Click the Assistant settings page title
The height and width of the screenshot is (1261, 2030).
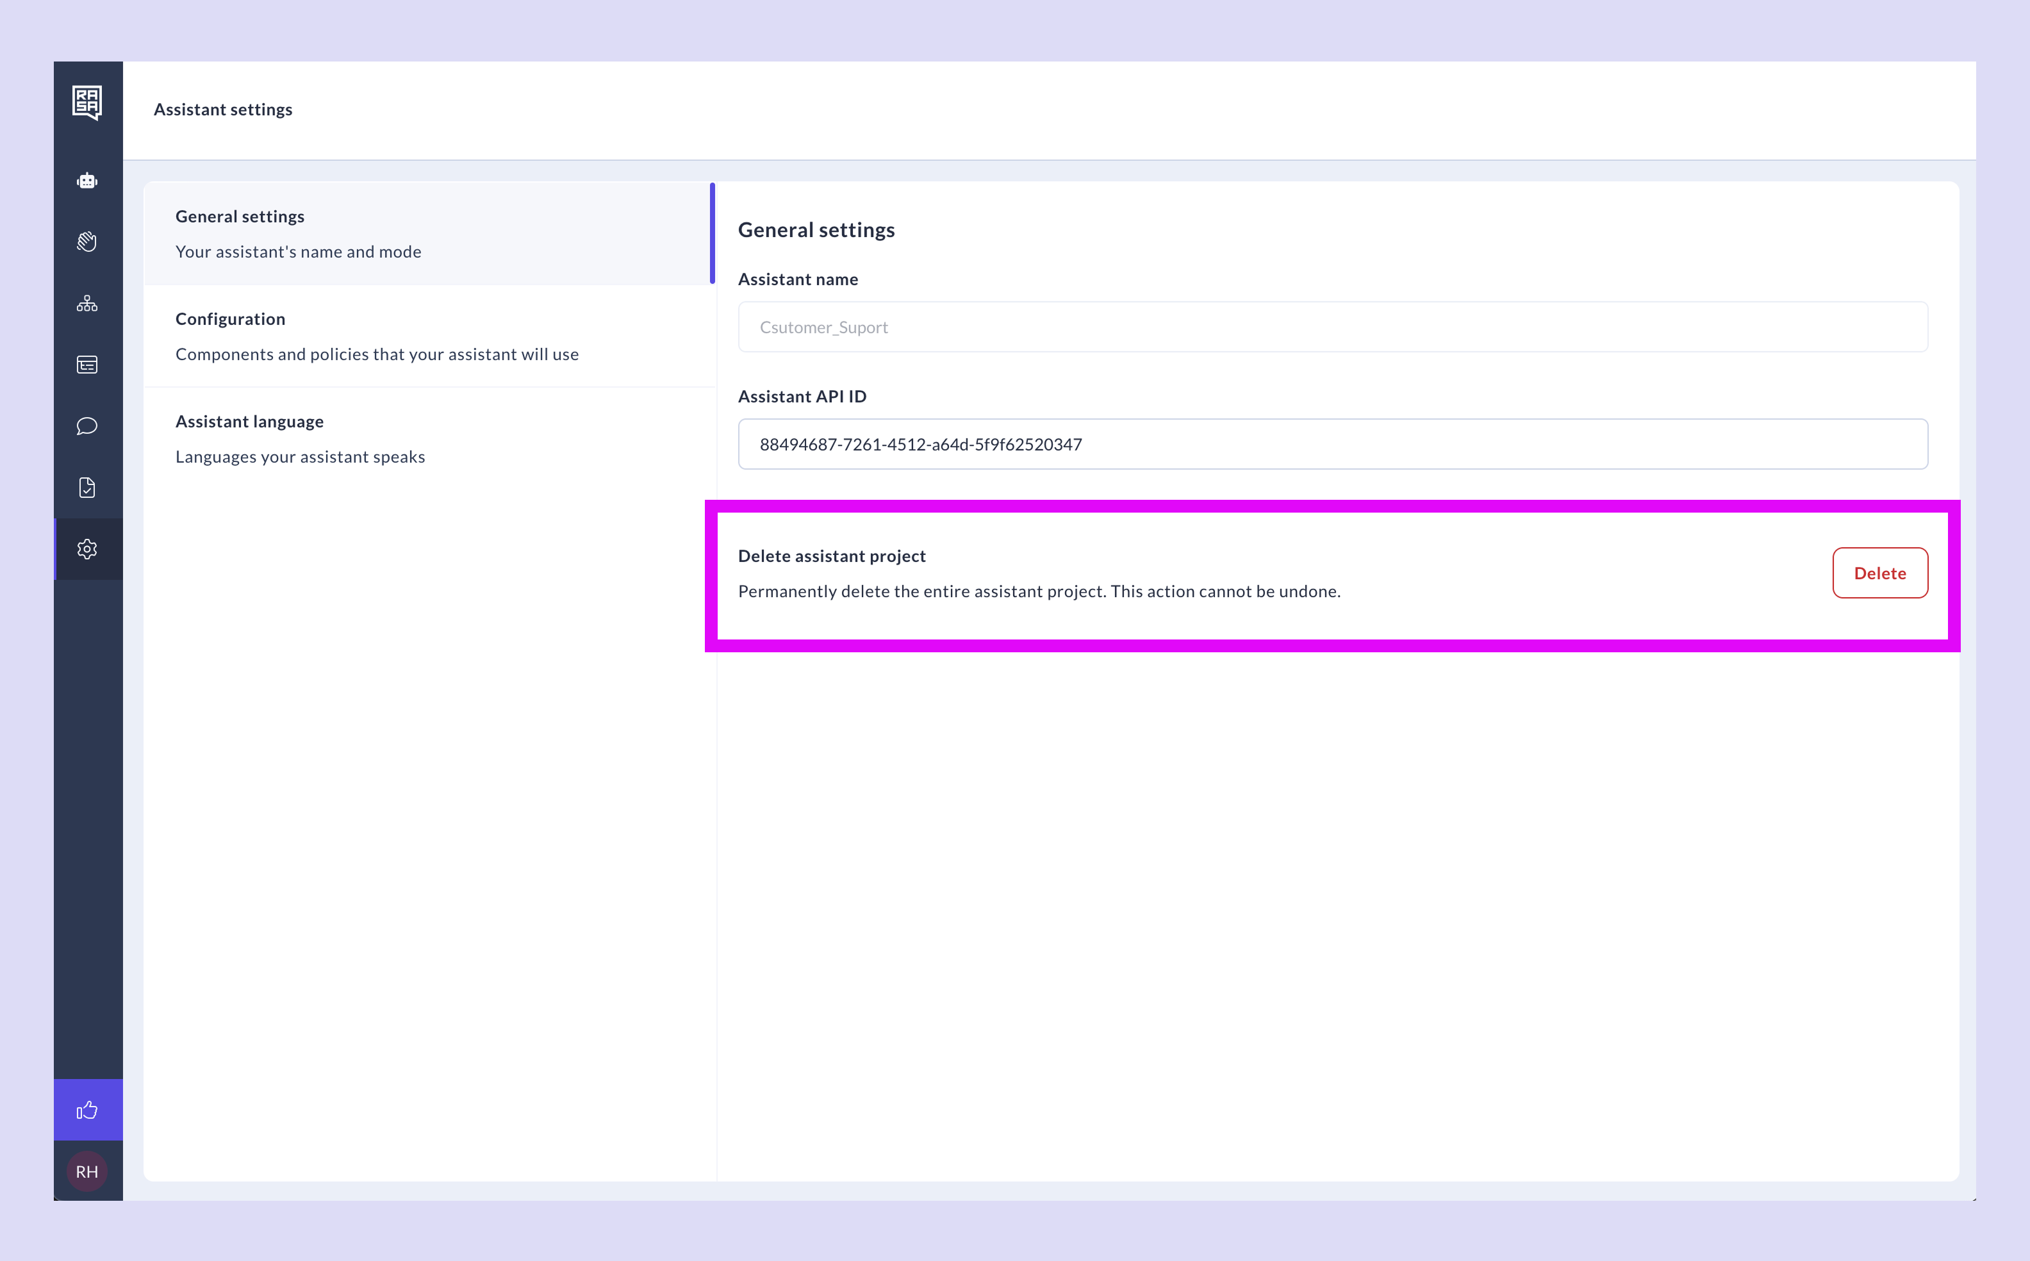223,110
